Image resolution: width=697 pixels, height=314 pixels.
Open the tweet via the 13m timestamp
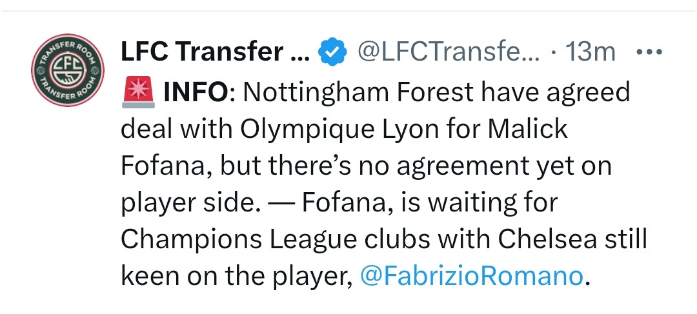click(x=591, y=53)
